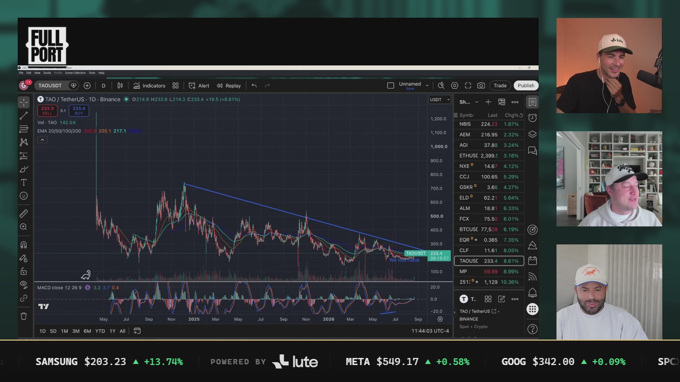The width and height of the screenshot is (680, 382).
Task: Select the All time range tab
Action: pyautogui.click(x=123, y=331)
